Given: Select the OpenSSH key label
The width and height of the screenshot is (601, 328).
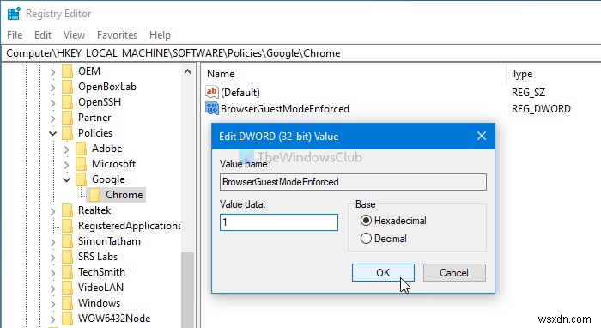Looking at the screenshot, I should click(x=100, y=102).
